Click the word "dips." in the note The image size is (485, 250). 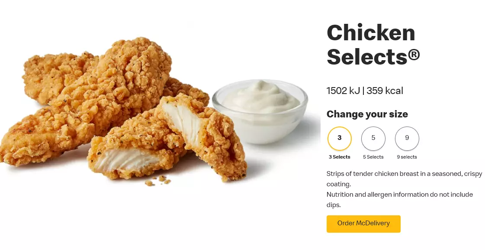pos(334,205)
